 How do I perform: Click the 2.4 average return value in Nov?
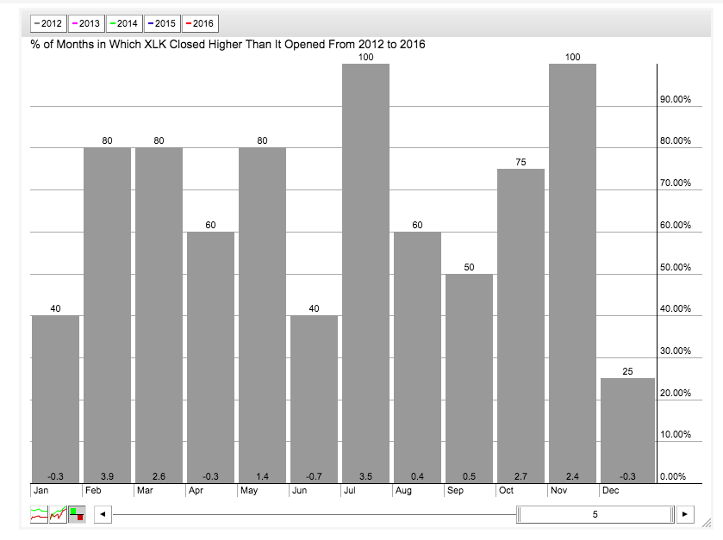click(572, 476)
